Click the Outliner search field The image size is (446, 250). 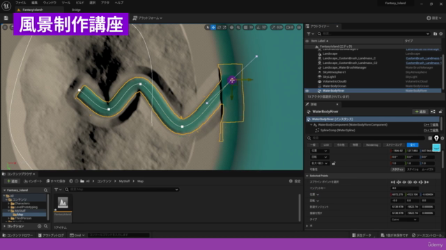[x=374, y=34]
